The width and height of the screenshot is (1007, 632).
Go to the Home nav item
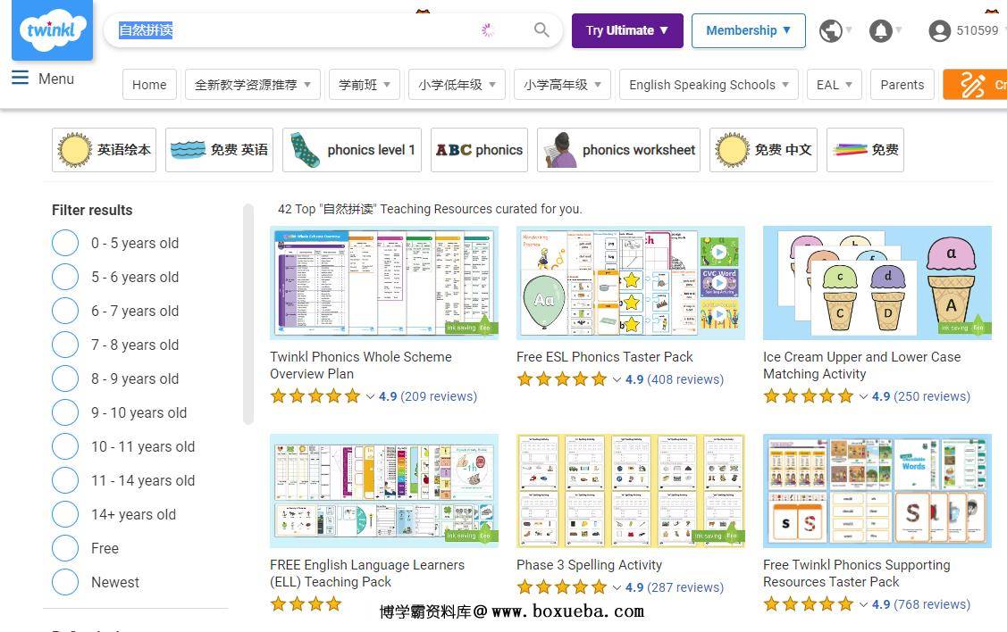point(149,85)
